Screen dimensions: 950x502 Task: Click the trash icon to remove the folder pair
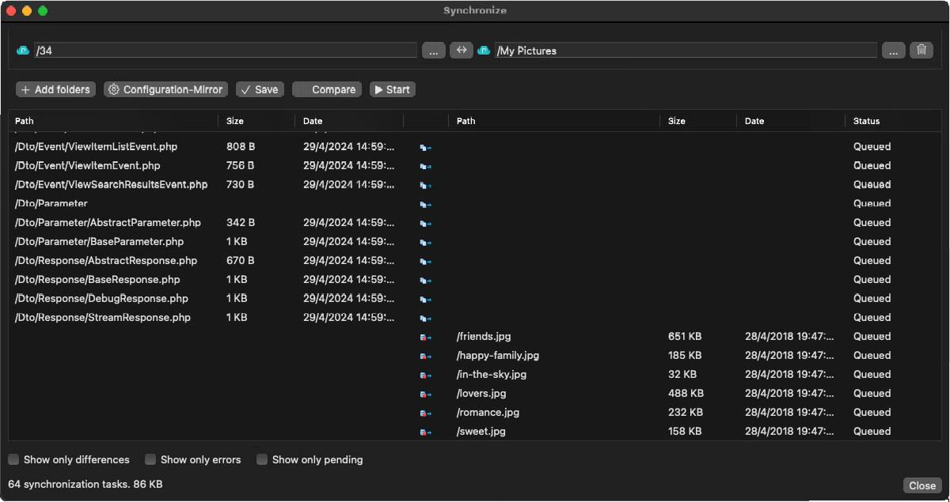click(x=921, y=50)
